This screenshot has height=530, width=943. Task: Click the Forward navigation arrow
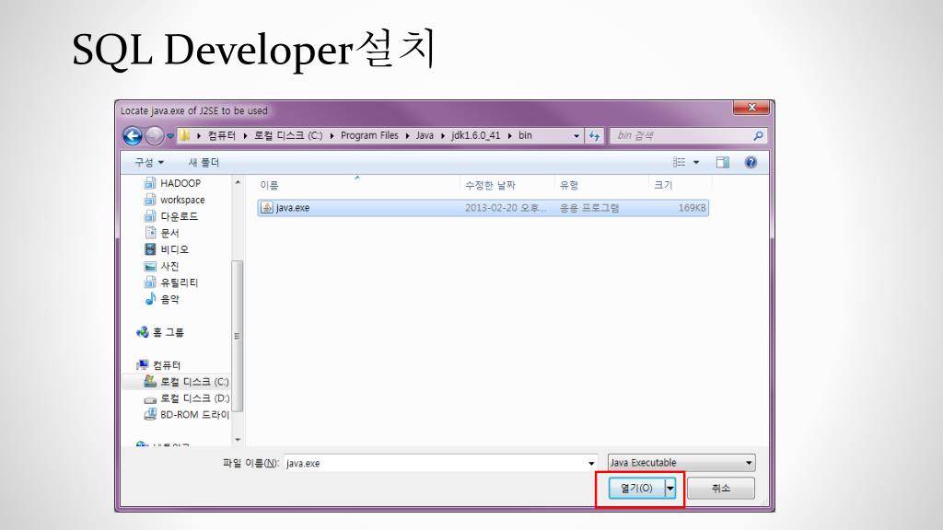pos(155,136)
